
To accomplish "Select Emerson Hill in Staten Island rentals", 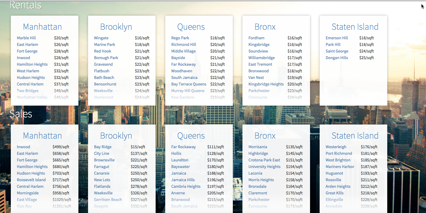I will click(337, 38).
